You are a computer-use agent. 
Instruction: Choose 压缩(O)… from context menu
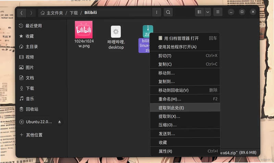click(185, 125)
